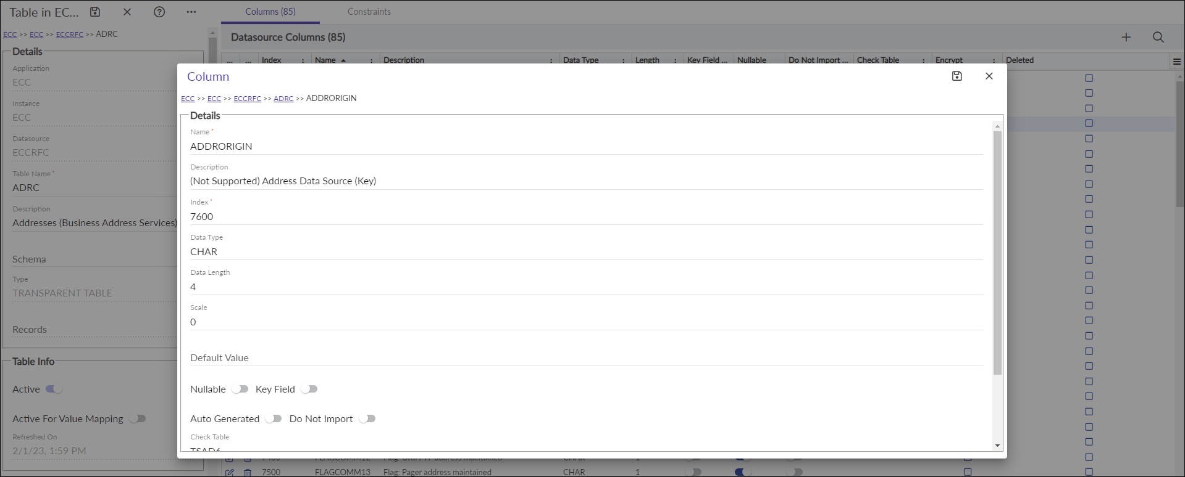Open the Data Type column header menu dots
This screenshot has height=477, width=1185.
pos(624,61)
